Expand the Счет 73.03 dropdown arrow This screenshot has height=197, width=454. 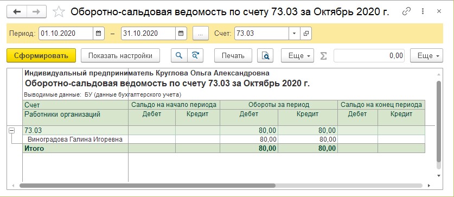294,33
